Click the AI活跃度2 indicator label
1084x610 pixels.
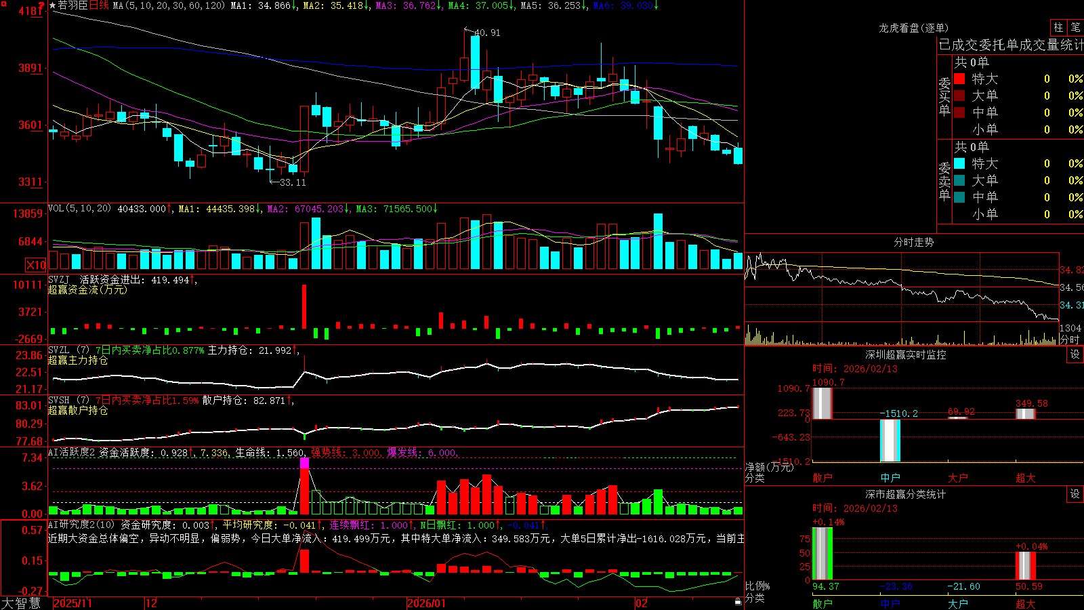(x=72, y=452)
